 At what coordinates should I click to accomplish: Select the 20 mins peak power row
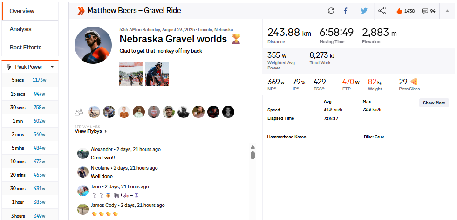[x=29, y=175]
